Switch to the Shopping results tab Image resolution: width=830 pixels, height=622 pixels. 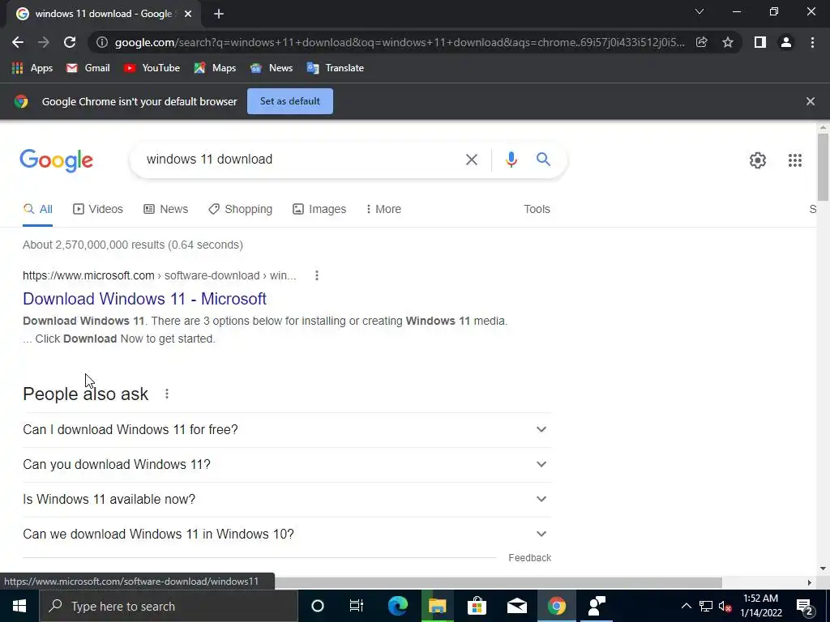(x=240, y=209)
